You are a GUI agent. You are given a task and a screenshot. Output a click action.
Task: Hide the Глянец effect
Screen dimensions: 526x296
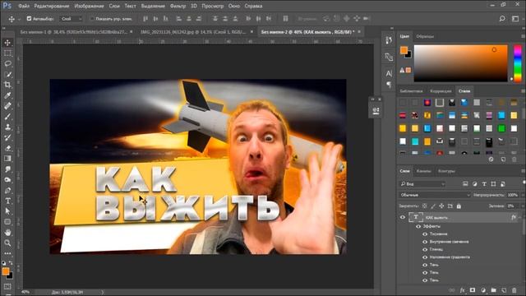pyautogui.click(x=425, y=250)
